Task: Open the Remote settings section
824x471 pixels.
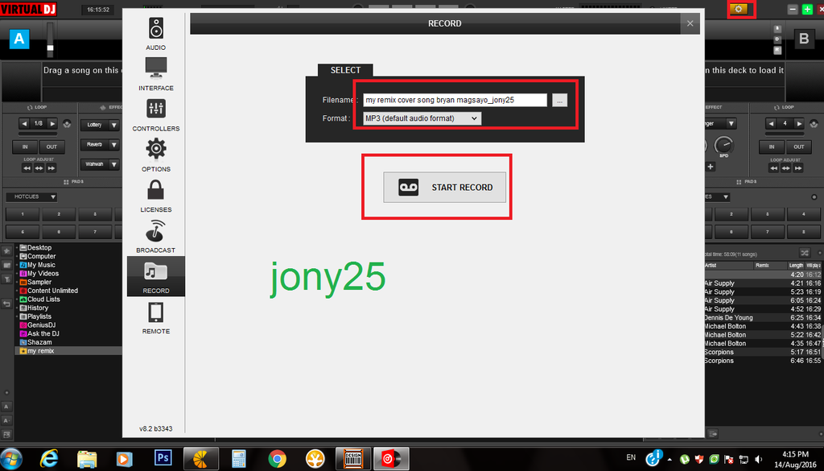Action: point(155,316)
